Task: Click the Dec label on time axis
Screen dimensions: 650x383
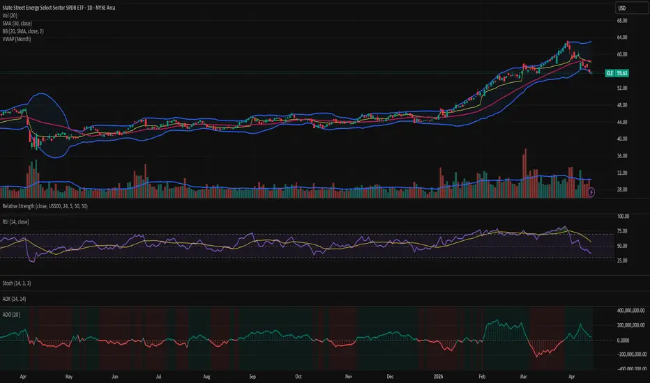Action: [x=390, y=376]
